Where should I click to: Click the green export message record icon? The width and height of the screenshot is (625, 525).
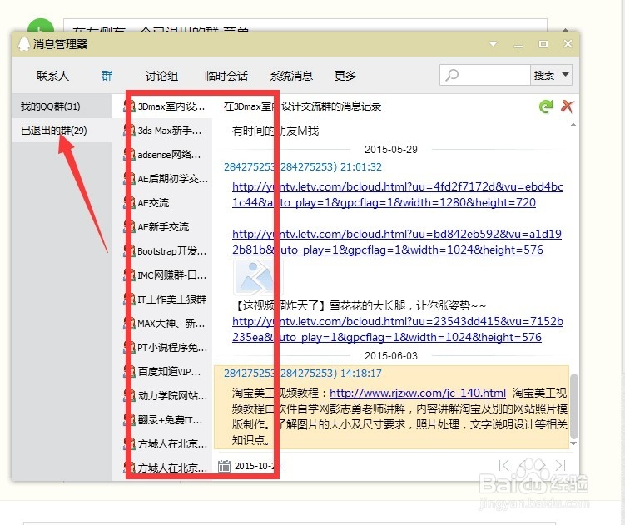coord(546,106)
